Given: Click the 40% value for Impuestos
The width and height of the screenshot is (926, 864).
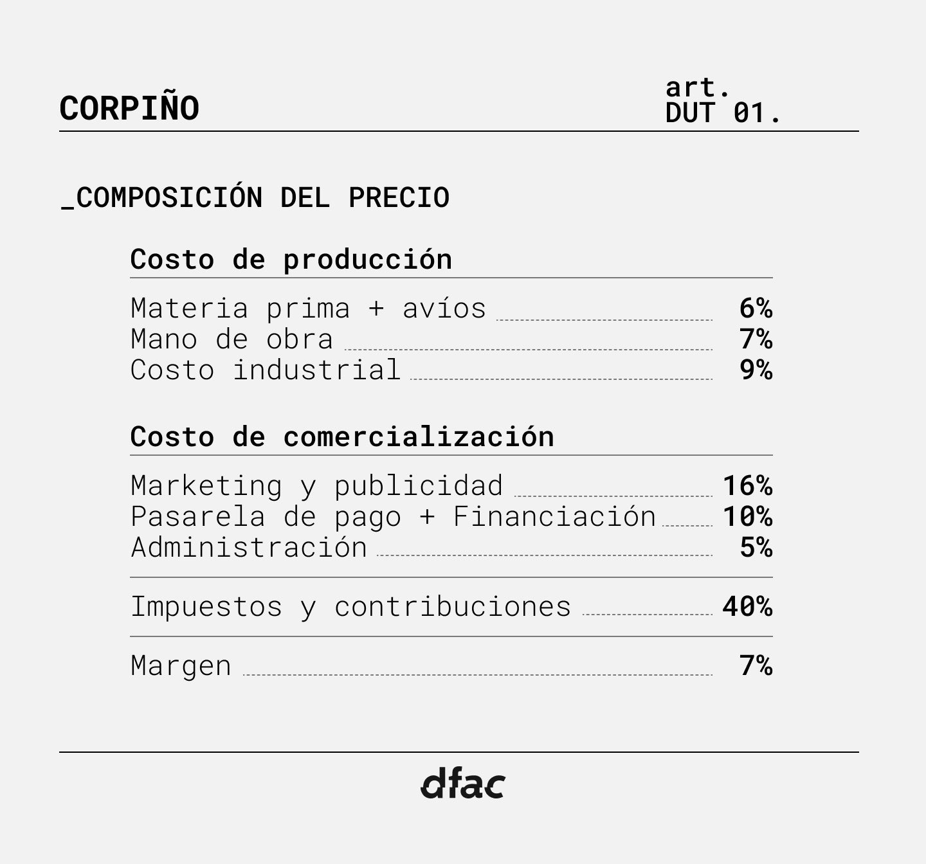Looking at the screenshot, I should [x=747, y=607].
